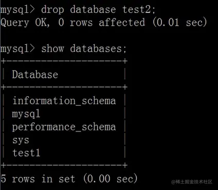Click the border line below Database header
Screen dimensions: 218x190
64,87
